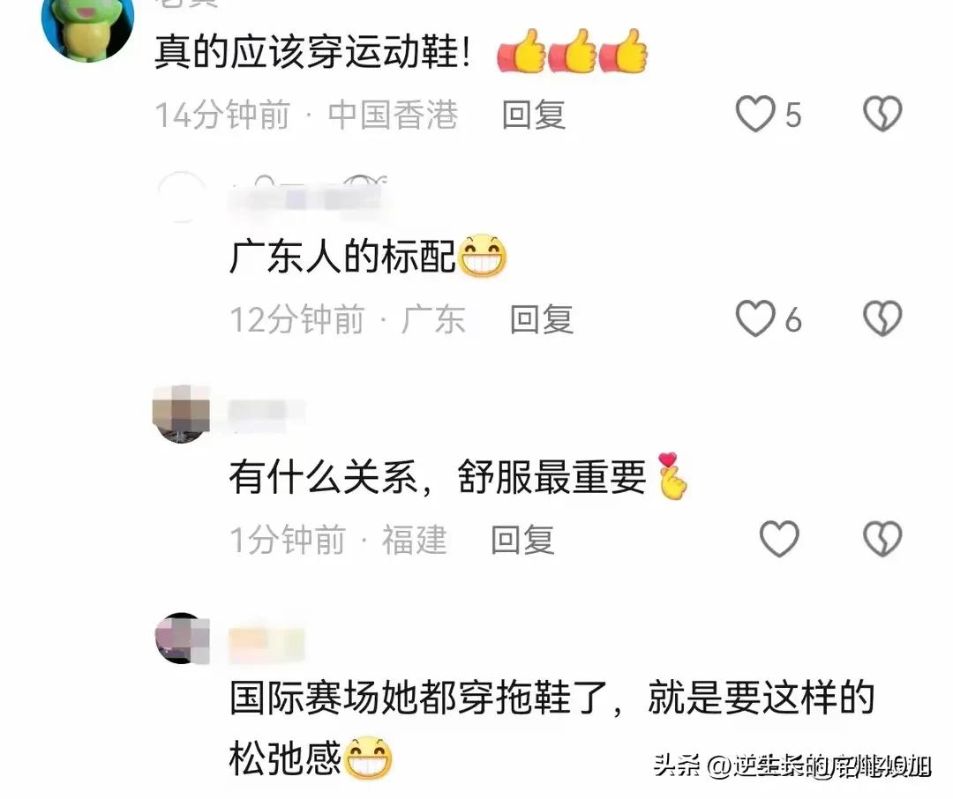Reply to the 福建 comment
Screen dimensions: 953x799
522,540
